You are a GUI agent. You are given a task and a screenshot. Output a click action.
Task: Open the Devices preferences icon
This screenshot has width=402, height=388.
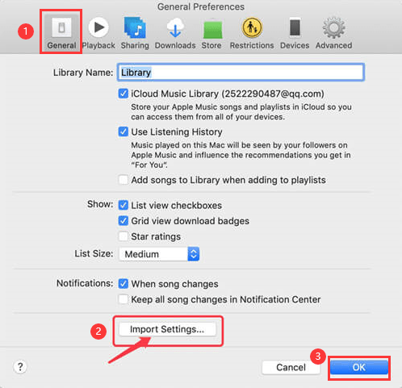(295, 27)
